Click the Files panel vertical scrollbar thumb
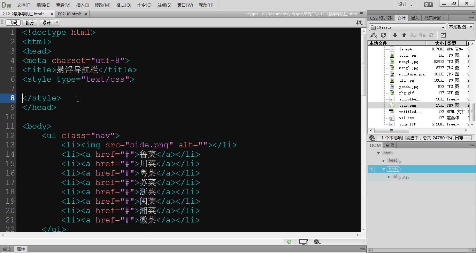The width and height of the screenshot is (476, 253). (x=472, y=112)
